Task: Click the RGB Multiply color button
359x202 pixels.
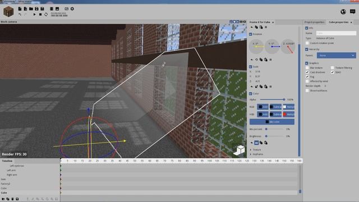Action: pos(288,107)
